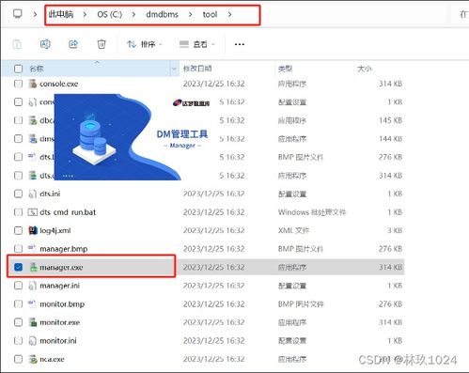The height and width of the screenshot is (373, 469).
Task: Click dmdbms in the address breadcrumb
Action: tap(162, 14)
